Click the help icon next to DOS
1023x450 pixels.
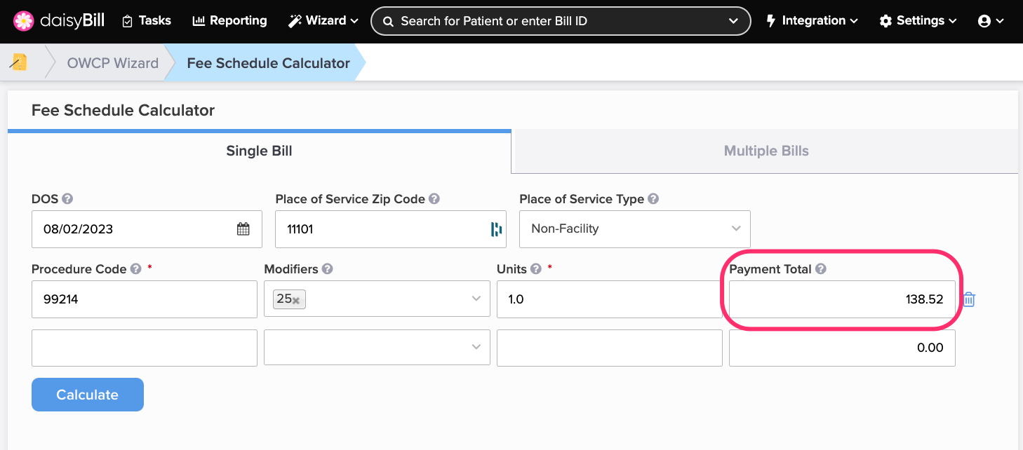68,199
